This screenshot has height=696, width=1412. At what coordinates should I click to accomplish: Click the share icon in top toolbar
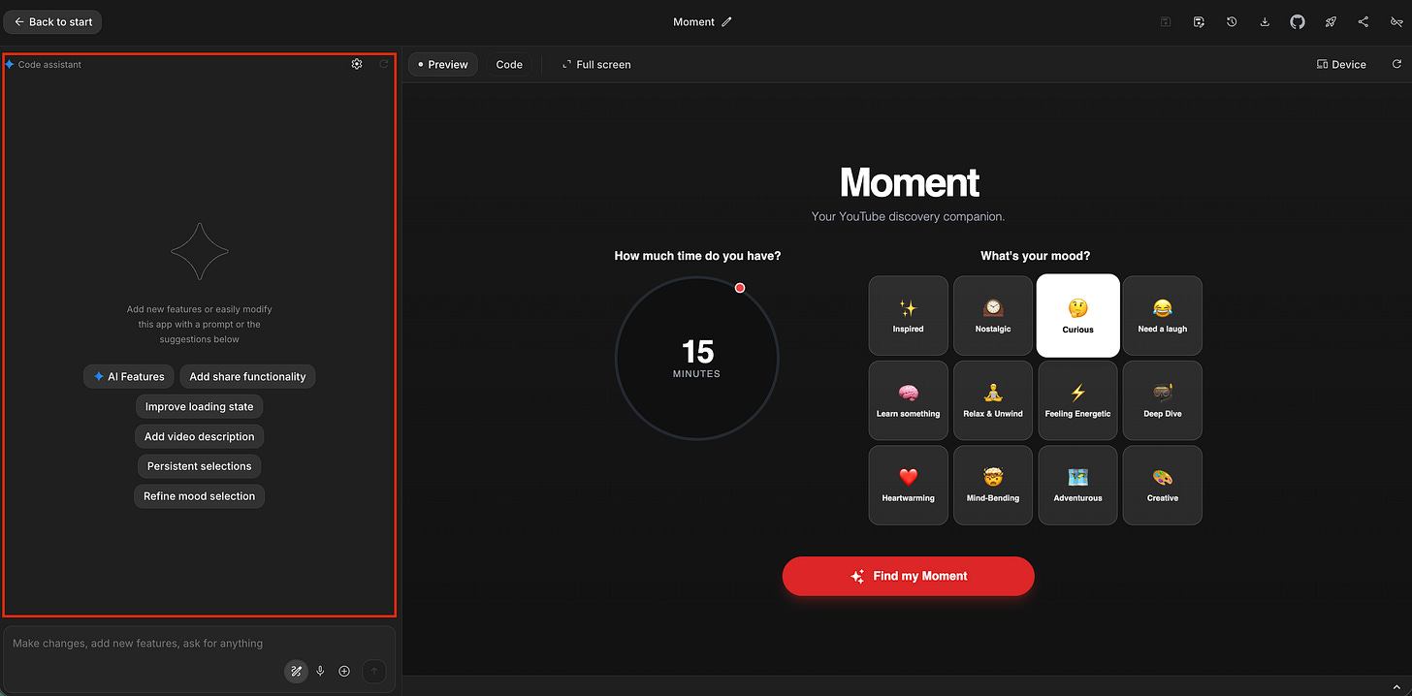coord(1364,21)
